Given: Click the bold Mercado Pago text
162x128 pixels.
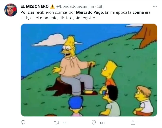Looking at the screenshot, I should point(90,12).
